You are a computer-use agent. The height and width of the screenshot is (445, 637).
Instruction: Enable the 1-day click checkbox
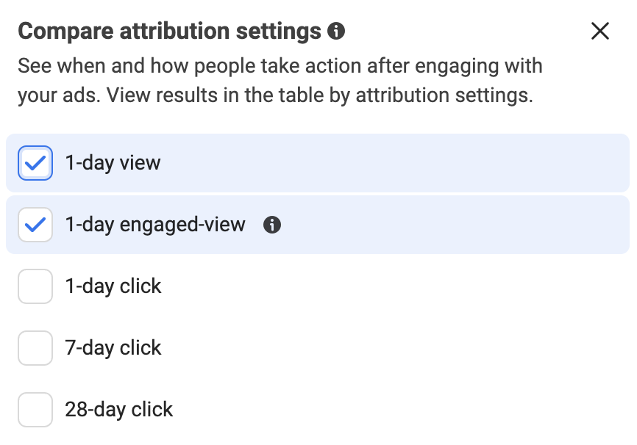pos(35,286)
